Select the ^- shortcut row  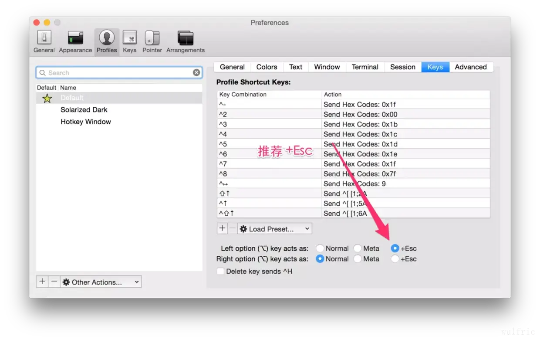tap(354, 105)
